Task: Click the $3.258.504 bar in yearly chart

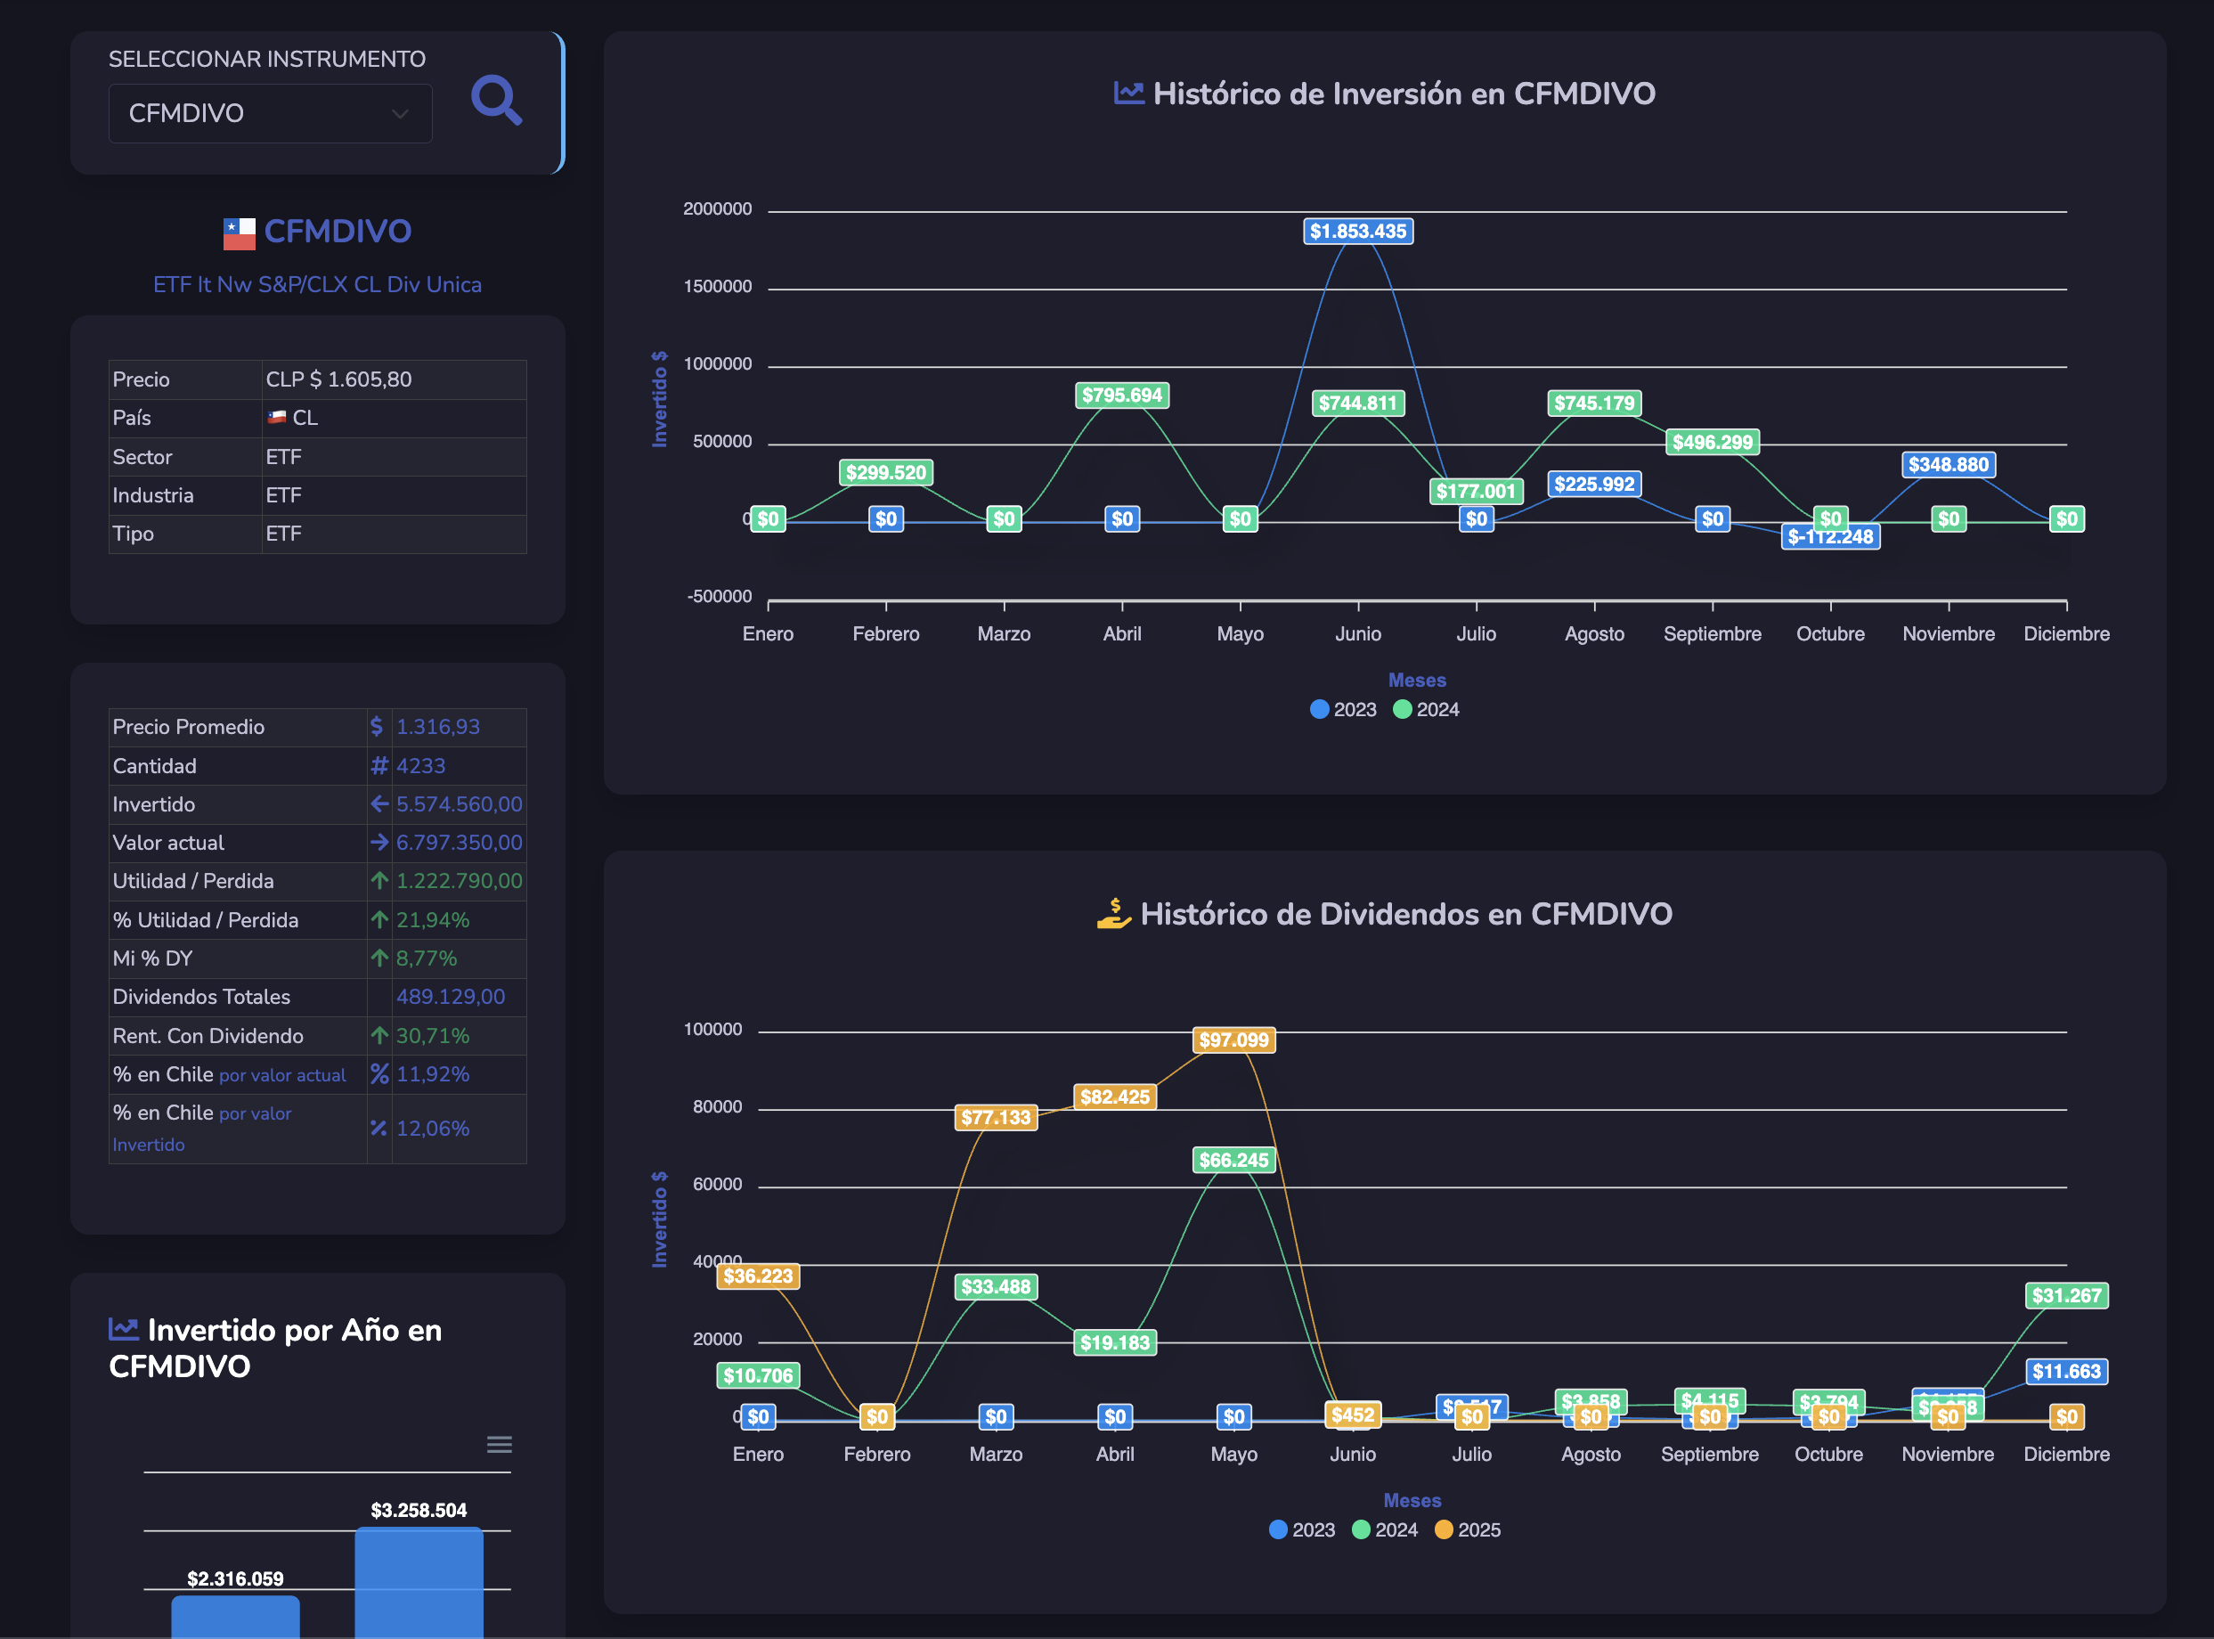Action: click(x=419, y=1583)
